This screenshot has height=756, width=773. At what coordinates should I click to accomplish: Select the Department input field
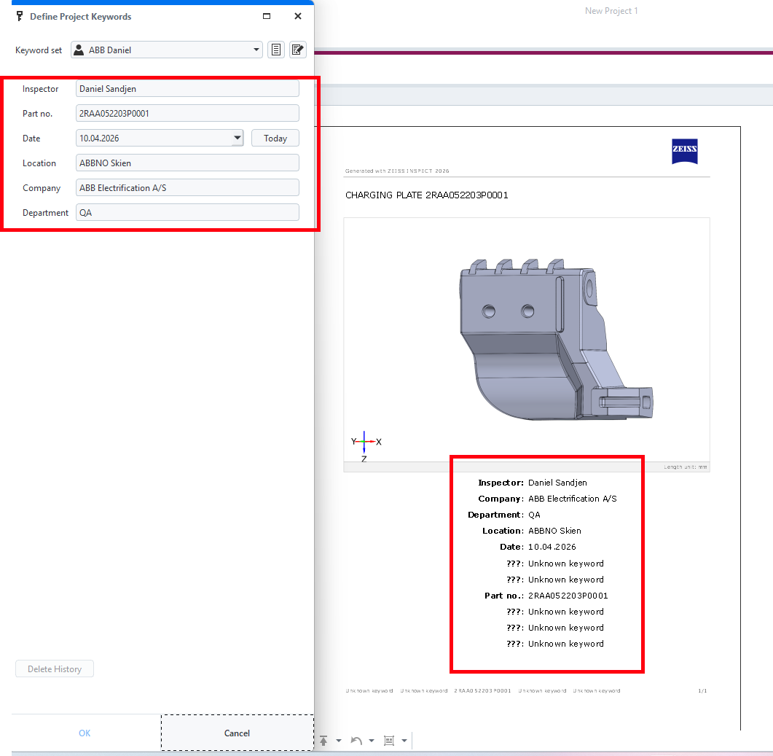tap(187, 213)
